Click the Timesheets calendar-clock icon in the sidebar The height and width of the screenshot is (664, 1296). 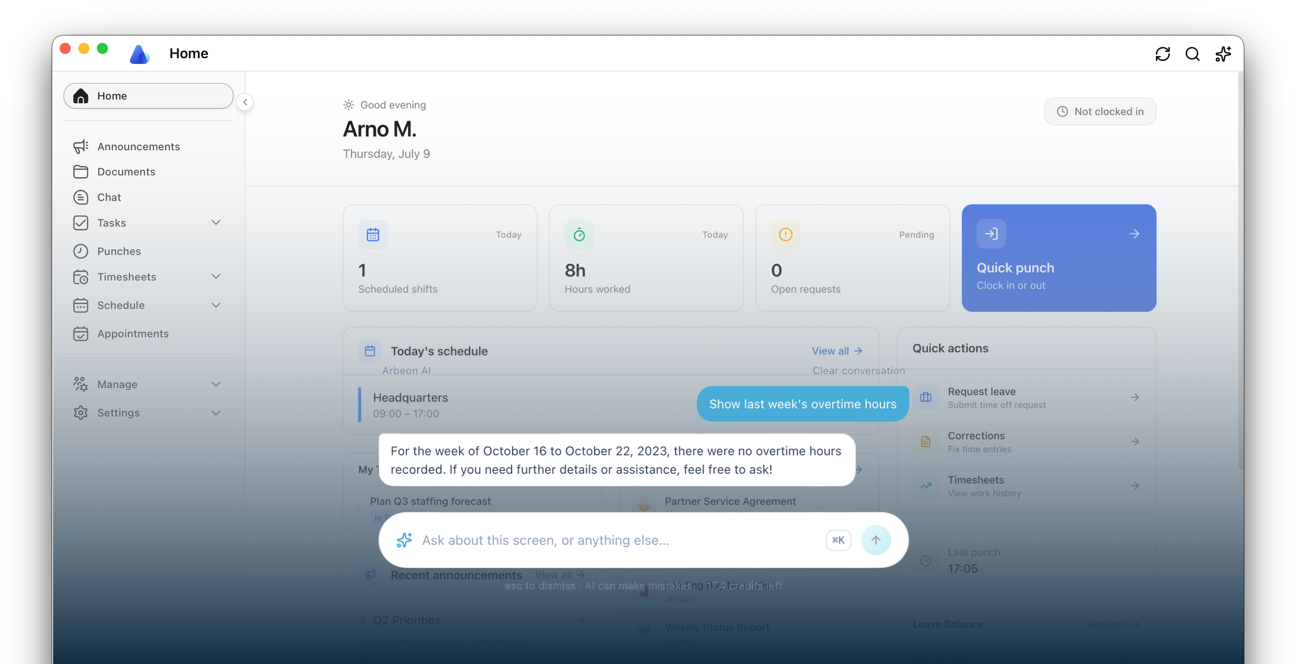pos(81,277)
